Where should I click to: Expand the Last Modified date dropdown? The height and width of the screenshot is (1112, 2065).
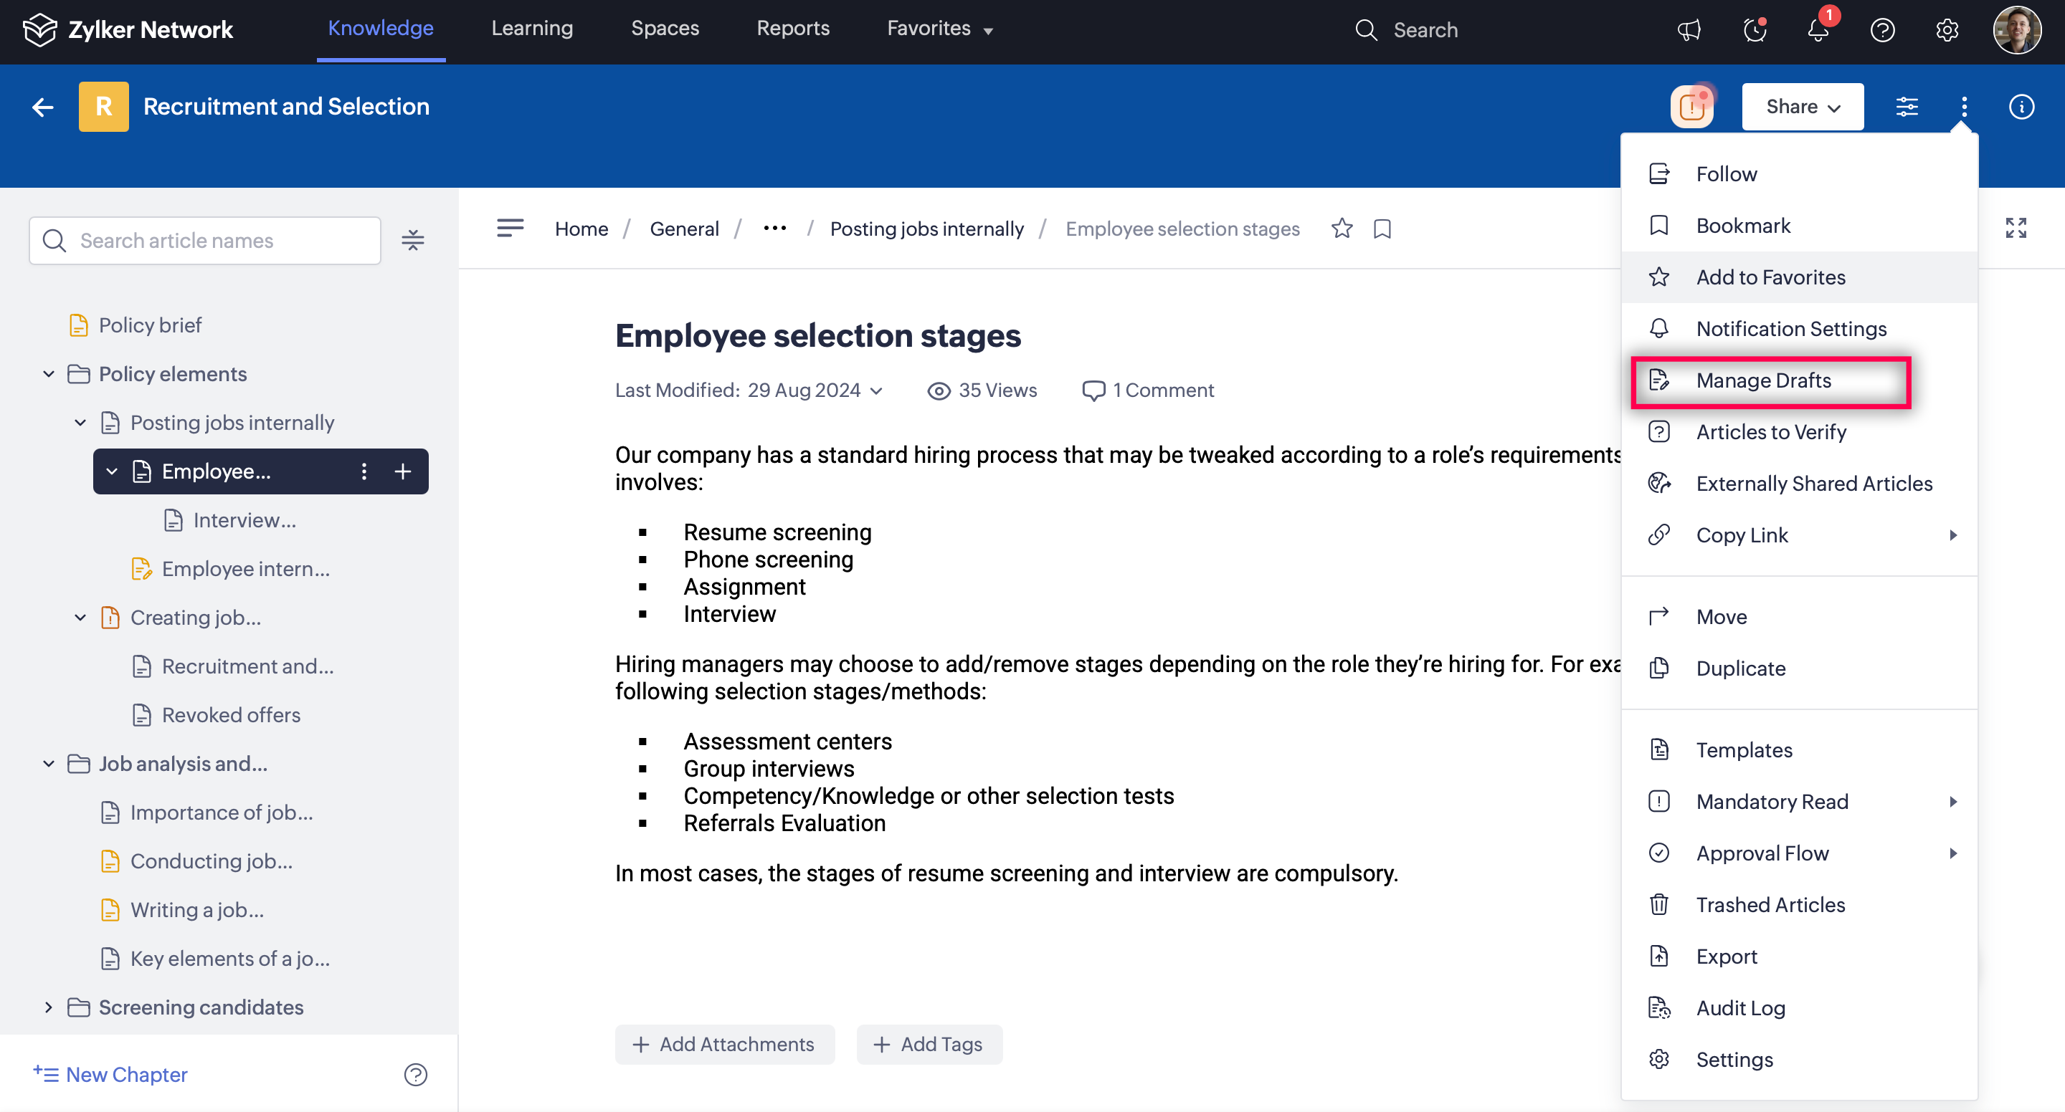877,391
